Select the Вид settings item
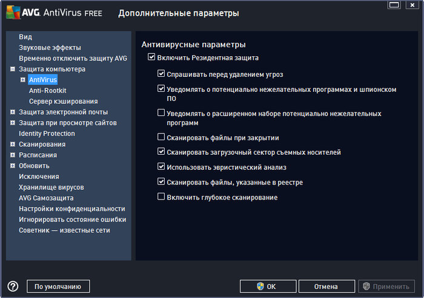The image size is (424, 298). click(x=25, y=37)
